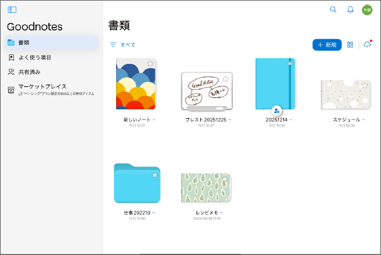Click the marketplace store icon
This screenshot has height=255, width=381.
11,90
